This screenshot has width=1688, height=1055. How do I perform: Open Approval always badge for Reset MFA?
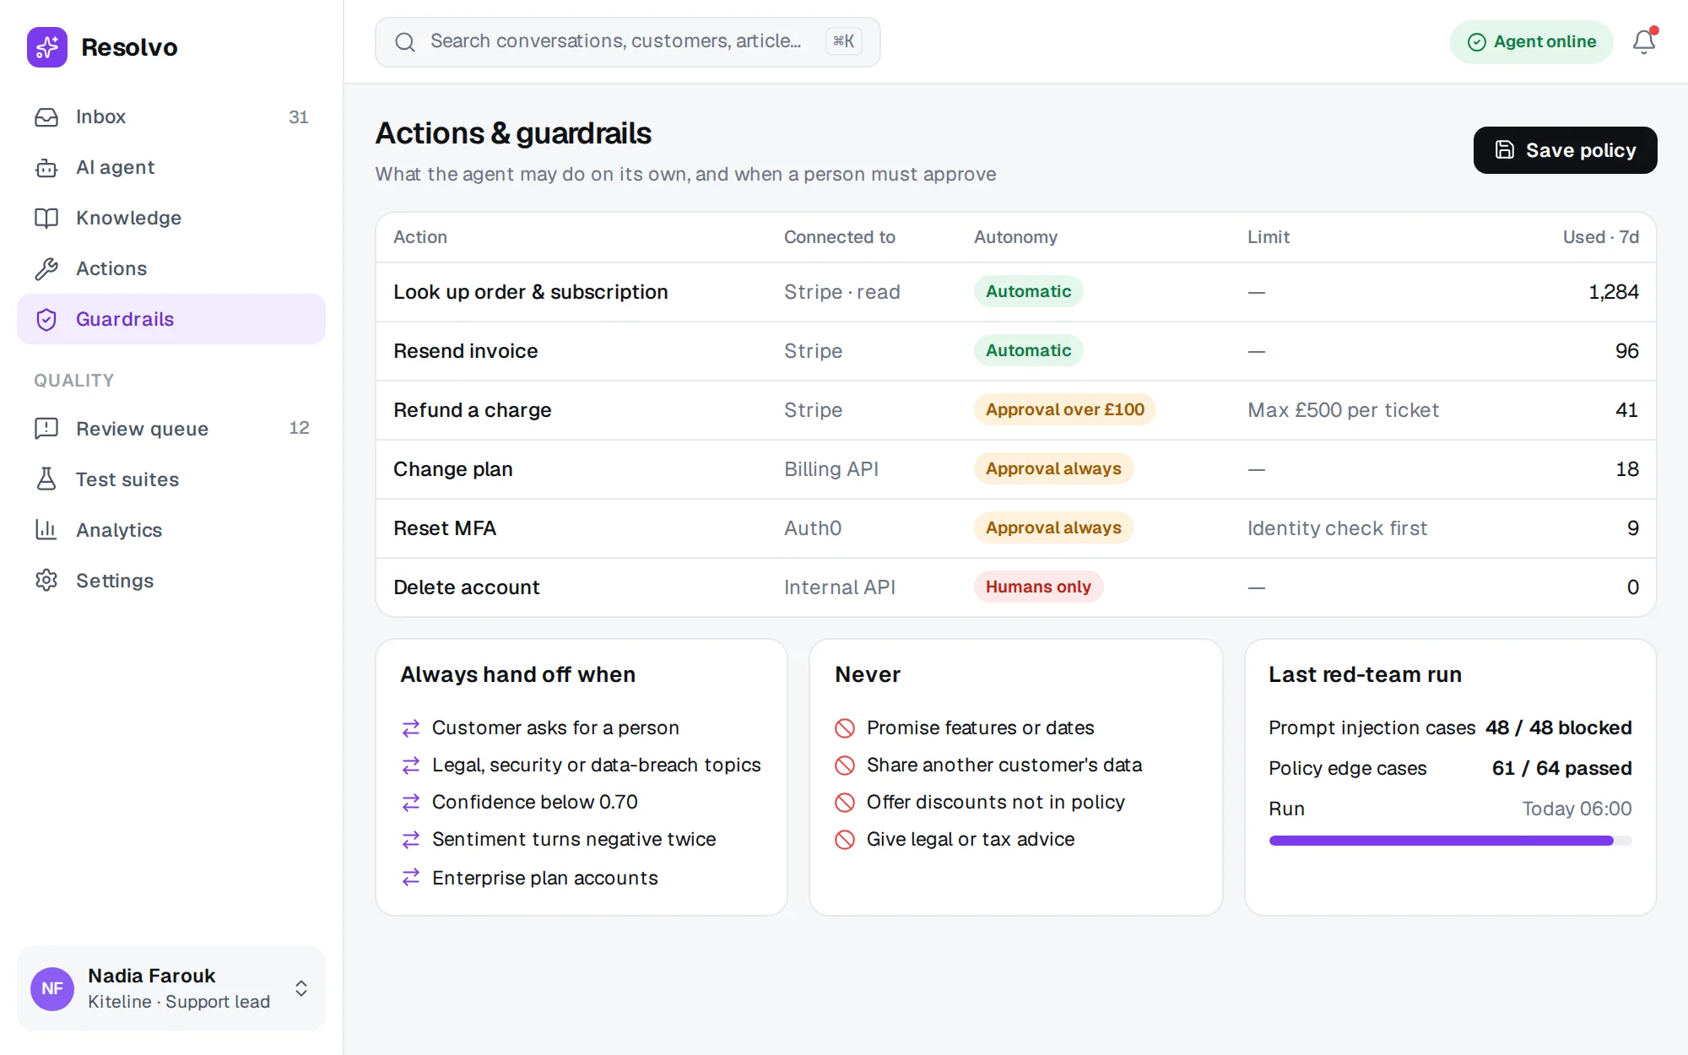click(1053, 527)
